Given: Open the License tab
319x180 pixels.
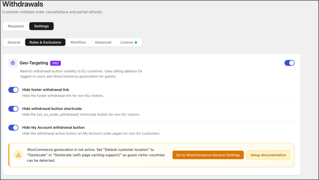Looking at the screenshot, I should point(128,42).
